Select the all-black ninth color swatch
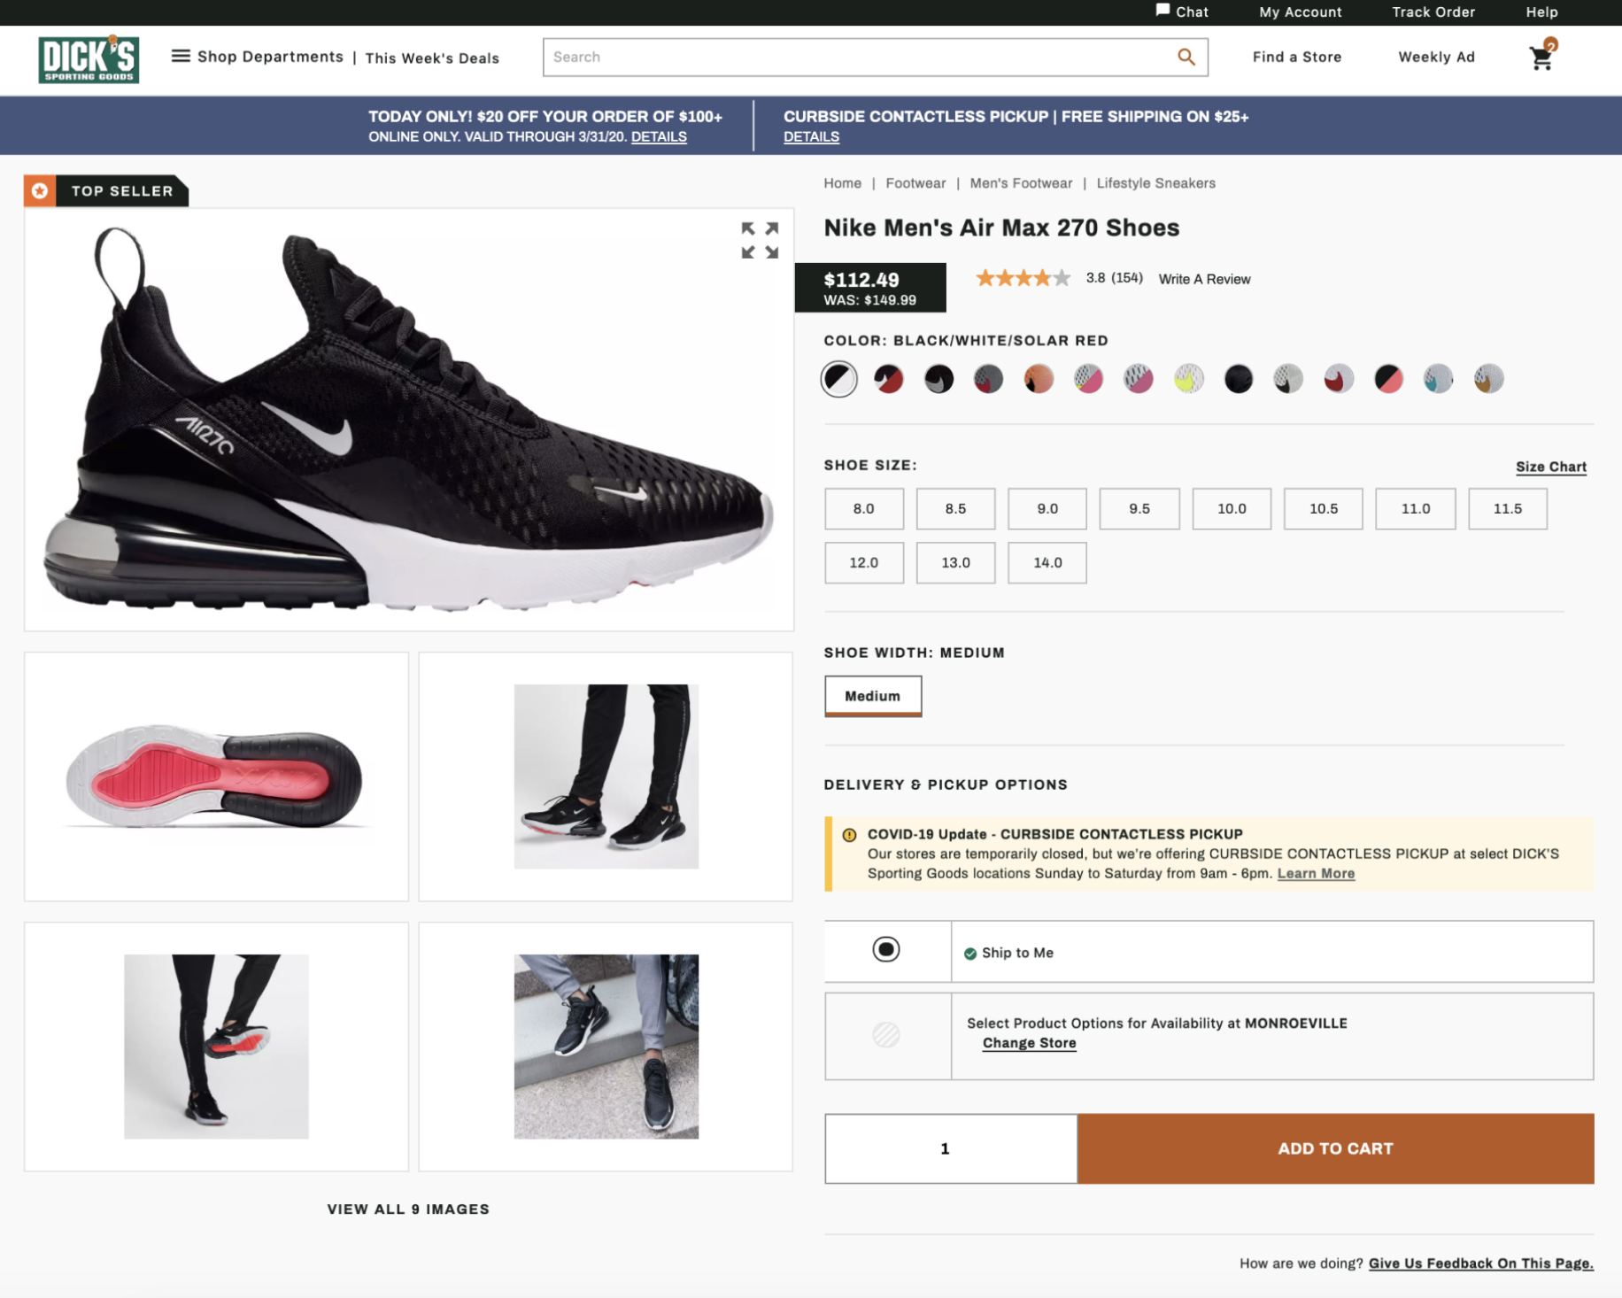Screen dimensions: 1622x1298 tap(1238, 379)
